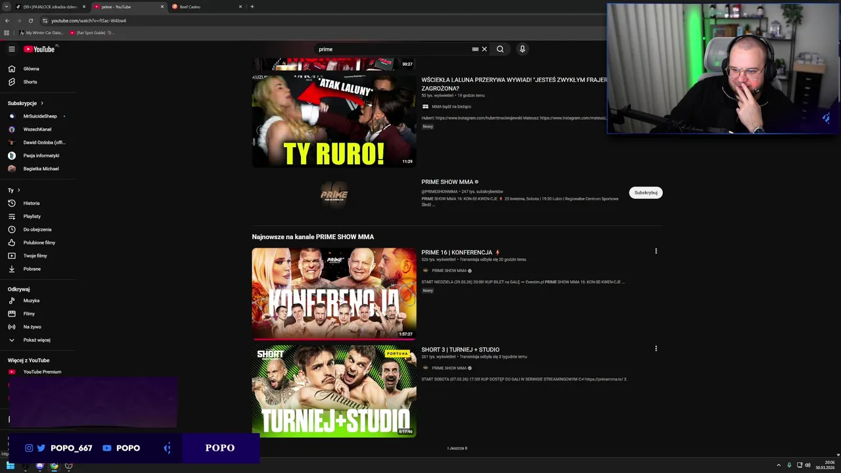
Task: Open network icon in system tray
Action: pos(800,465)
